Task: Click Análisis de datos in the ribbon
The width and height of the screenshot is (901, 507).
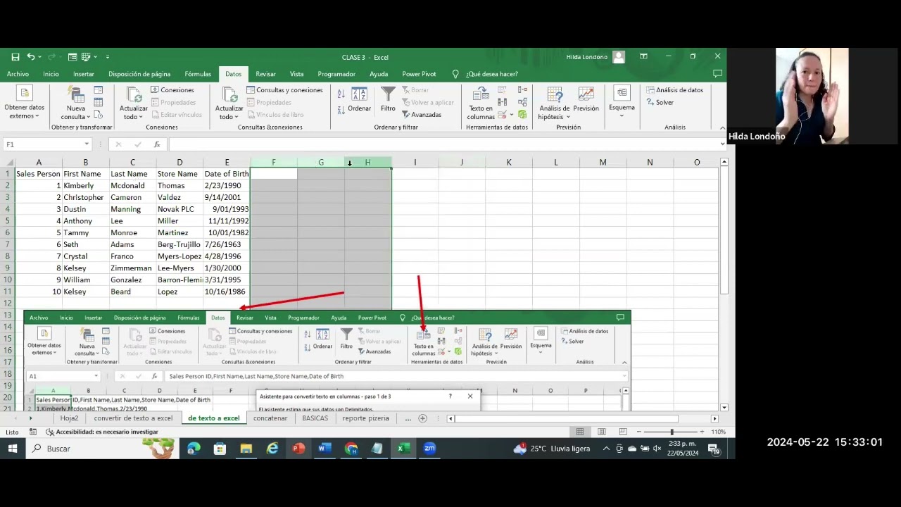Action: click(675, 89)
